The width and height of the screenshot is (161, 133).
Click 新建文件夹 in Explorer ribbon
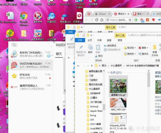coord(155,51)
